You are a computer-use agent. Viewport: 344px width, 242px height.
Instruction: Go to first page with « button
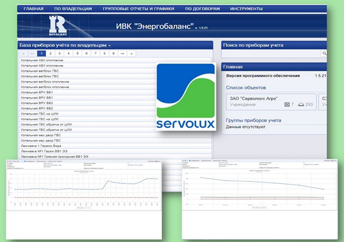pos(24,54)
